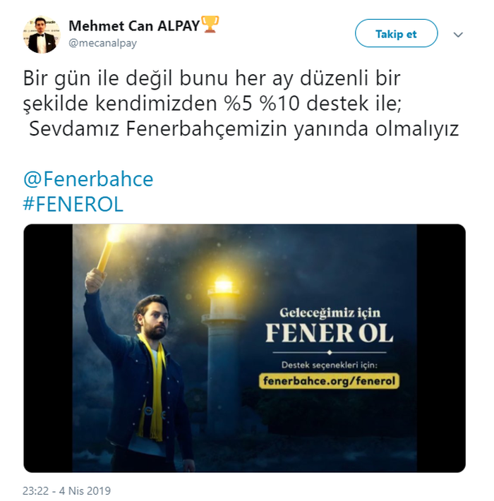The height and width of the screenshot is (501, 494).
Task: Click the fenerbahce.org/fenerol yellow label in image
Action: 329,381
